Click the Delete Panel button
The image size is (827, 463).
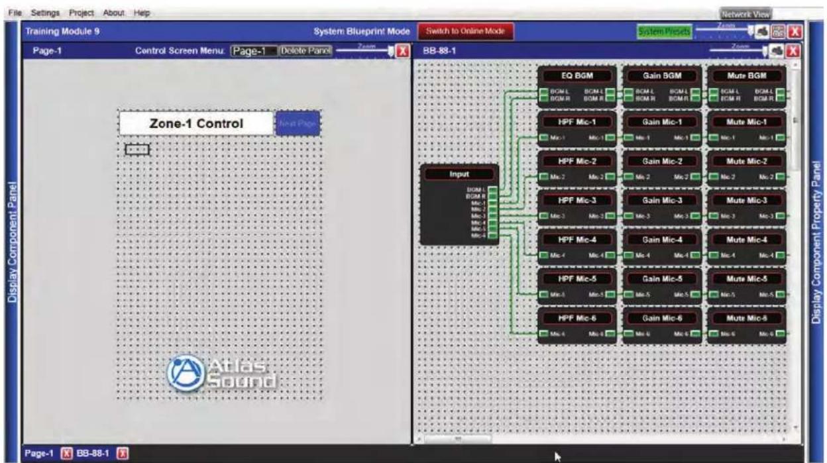pyautogui.click(x=305, y=50)
